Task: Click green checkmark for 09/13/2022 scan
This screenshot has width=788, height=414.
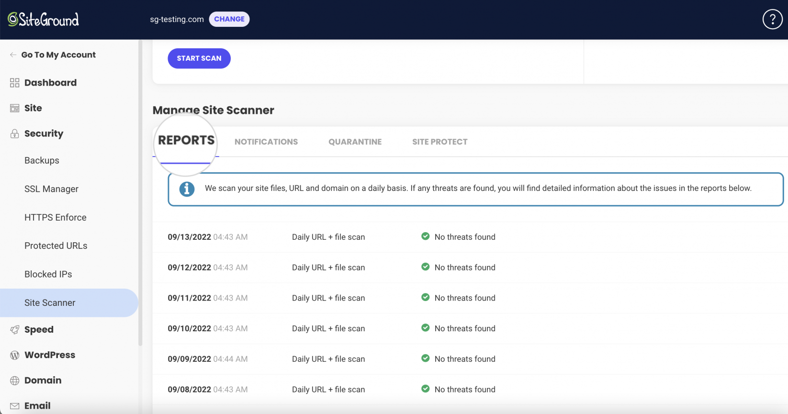Action: [425, 236]
